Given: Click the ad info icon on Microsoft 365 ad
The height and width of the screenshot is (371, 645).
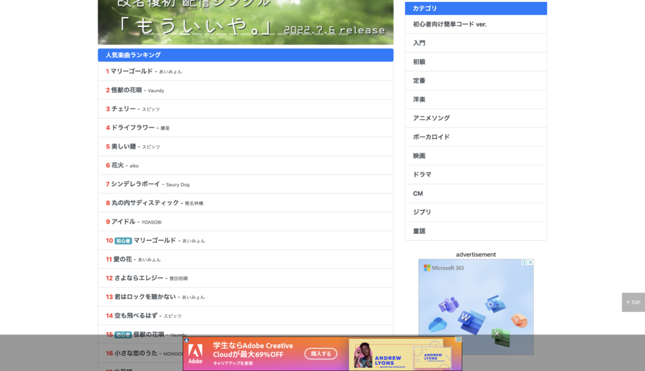Looking at the screenshot, I should tap(523, 263).
